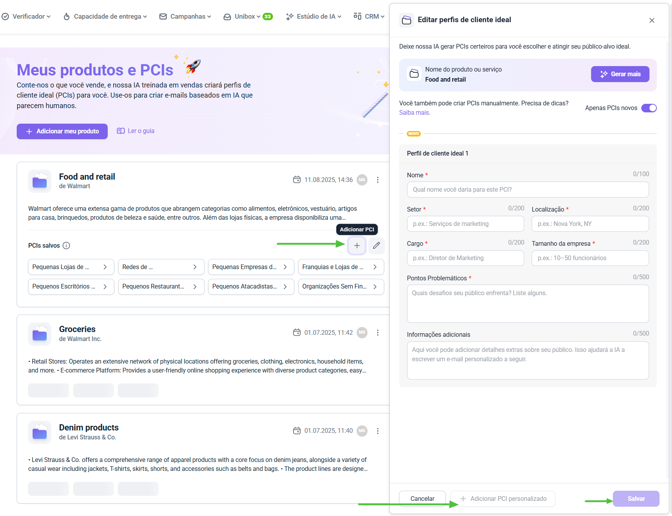Click the 11.08.2025, 14:36 date text
This screenshot has height=516, width=672.
(x=328, y=180)
